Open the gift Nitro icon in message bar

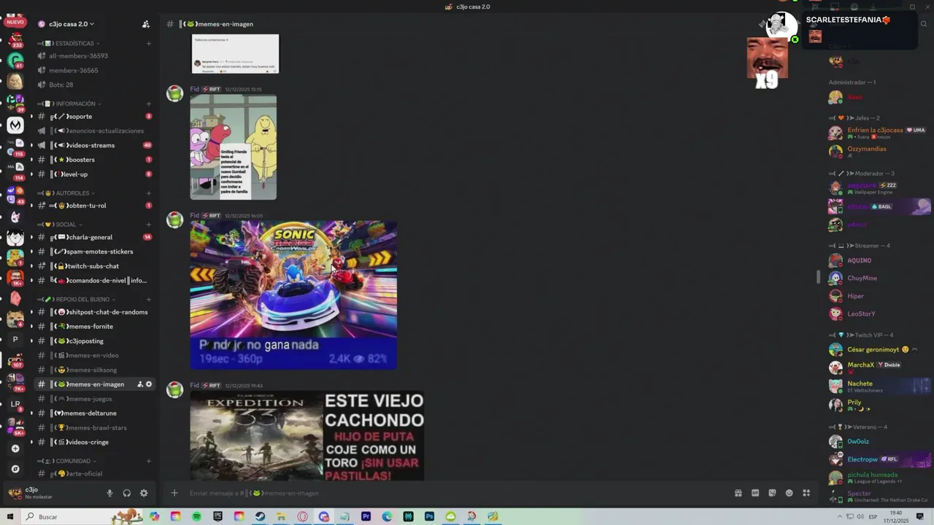(x=738, y=493)
